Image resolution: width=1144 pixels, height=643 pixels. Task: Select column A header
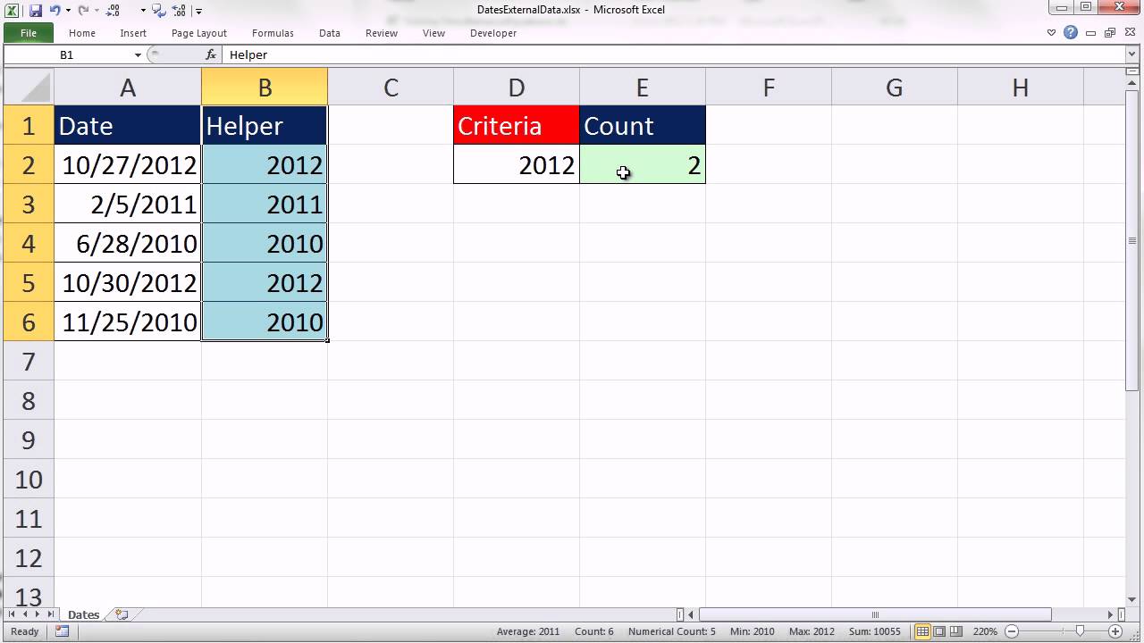[x=128, y=87]
